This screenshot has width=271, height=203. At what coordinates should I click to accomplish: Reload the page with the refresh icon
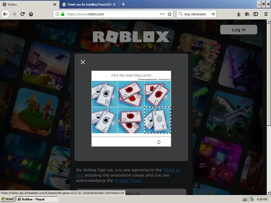pyautogui.click(x=22, y=14)
